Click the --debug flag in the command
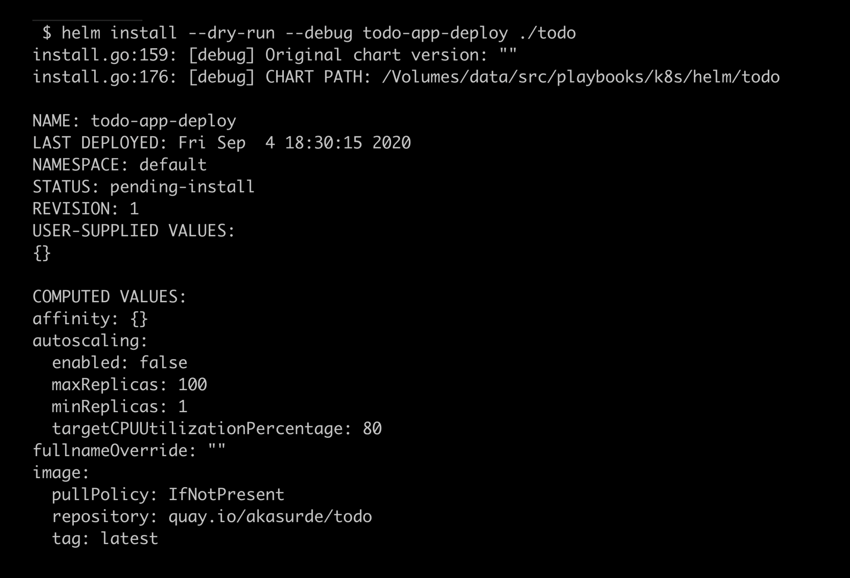This screenshot has width=850, height=578. 319,33
